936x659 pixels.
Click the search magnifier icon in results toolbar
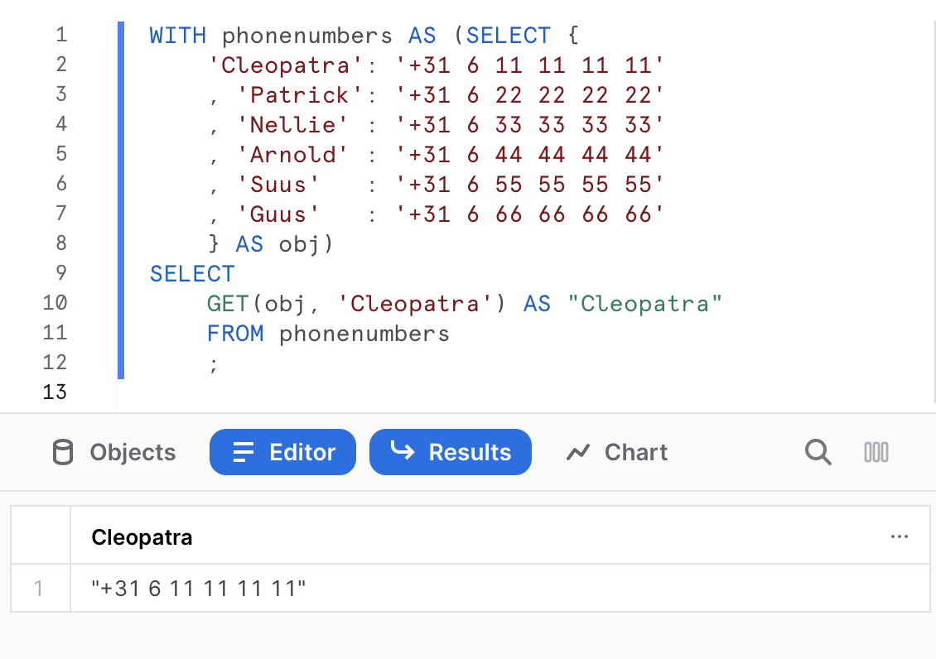(x=818, y=452)
